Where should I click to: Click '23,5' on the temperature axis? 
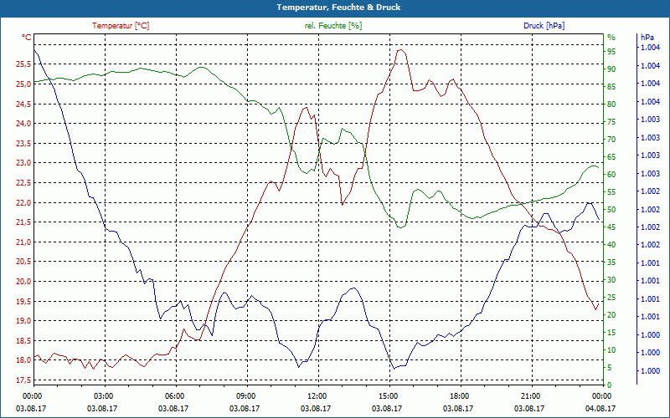[23, 143]
